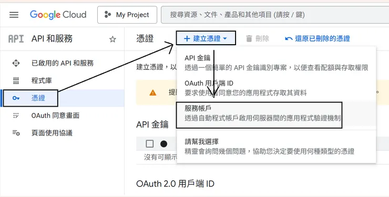
Task: Open the hamburger navigation menu
Action: point(14,15)
